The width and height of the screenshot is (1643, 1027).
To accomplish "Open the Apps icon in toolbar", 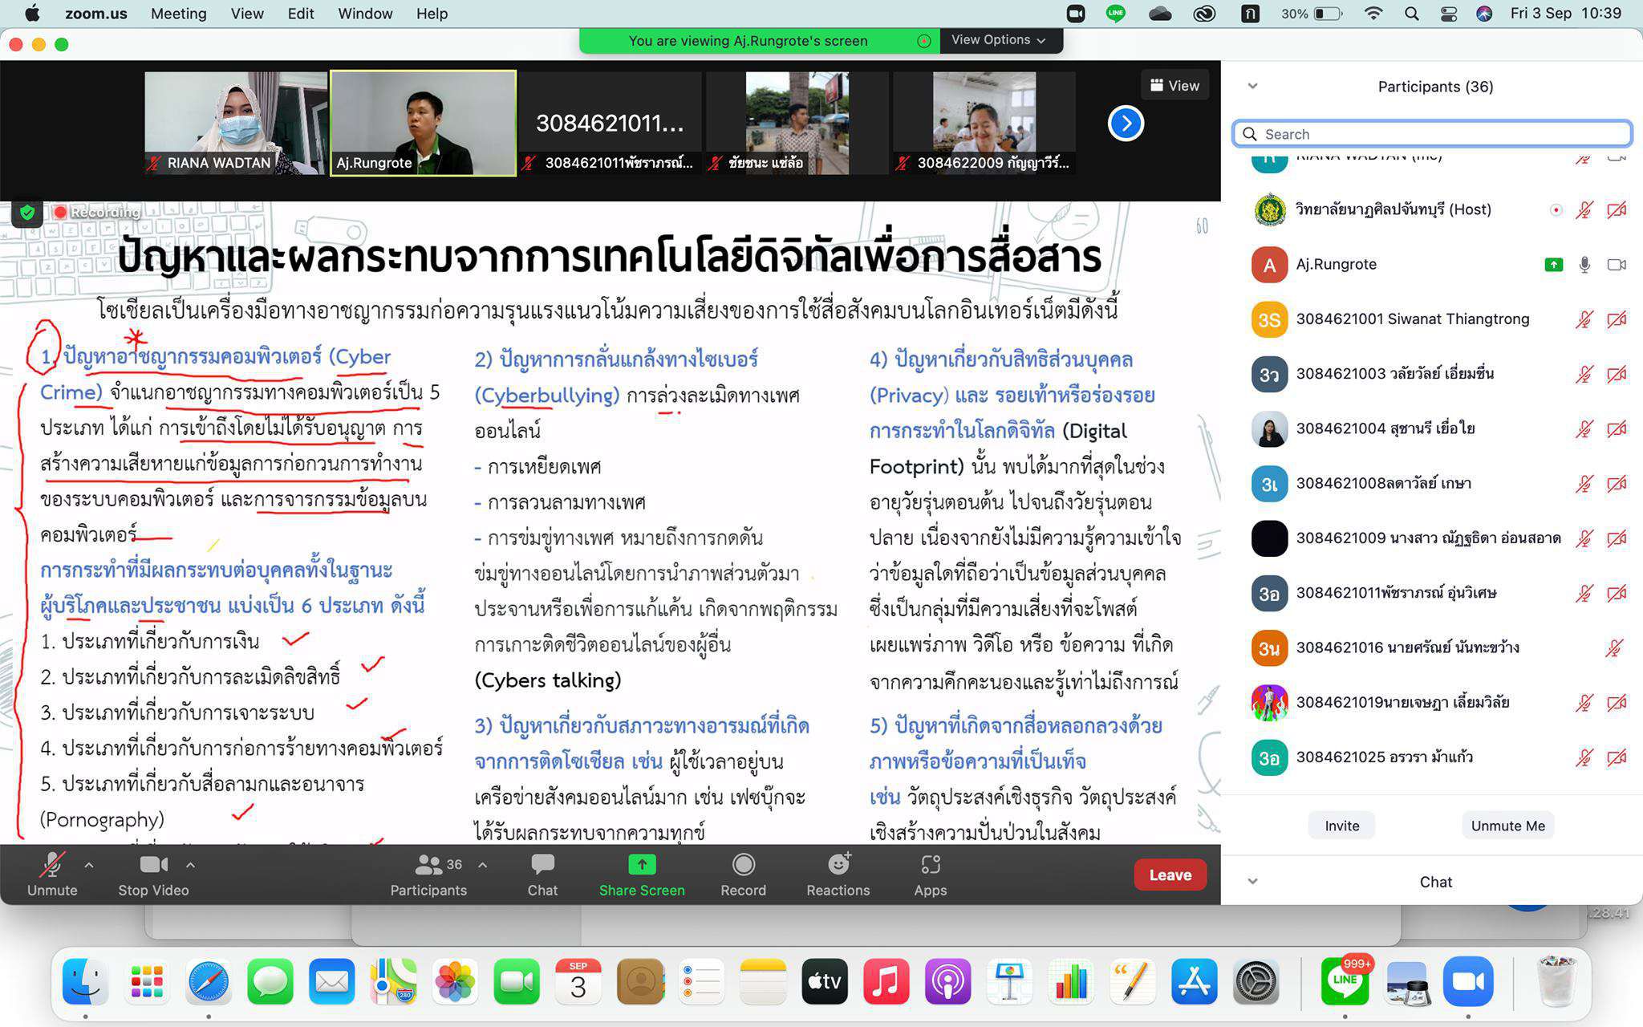I will [x=930, y=865].
